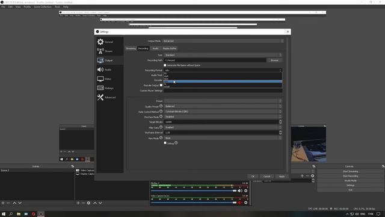The image size is (385, 217).
Task: Open the encoder Preset dropdown
Action: (x=223, y=101)
